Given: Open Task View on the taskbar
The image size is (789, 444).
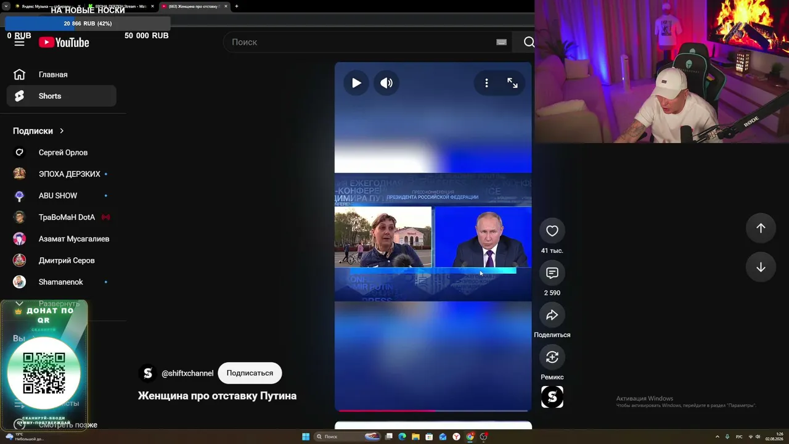Looking at the screenshot, I should (389, 437).
